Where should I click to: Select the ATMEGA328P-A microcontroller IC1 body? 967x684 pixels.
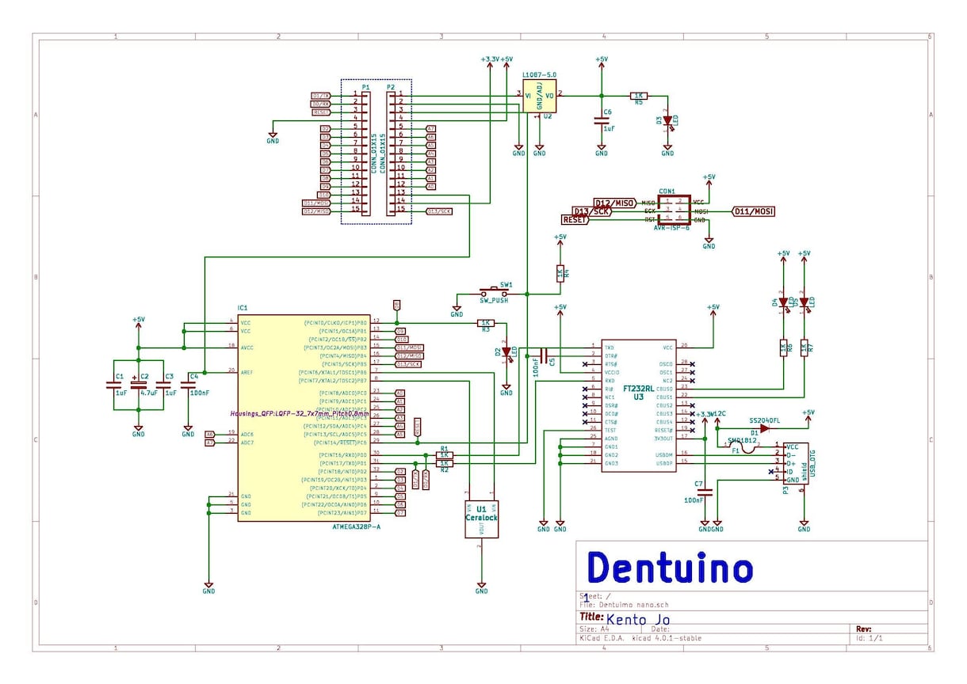pos(304,418)
